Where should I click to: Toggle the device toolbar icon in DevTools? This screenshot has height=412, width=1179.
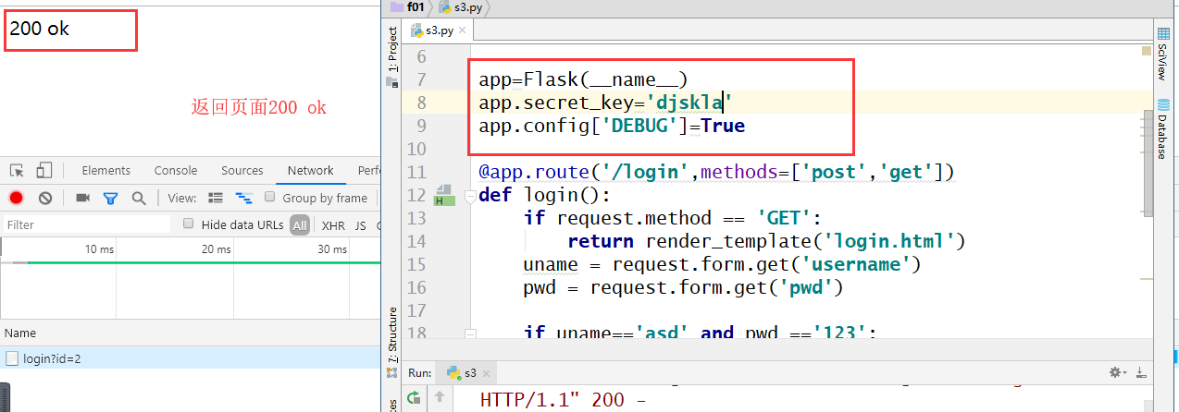44,171
